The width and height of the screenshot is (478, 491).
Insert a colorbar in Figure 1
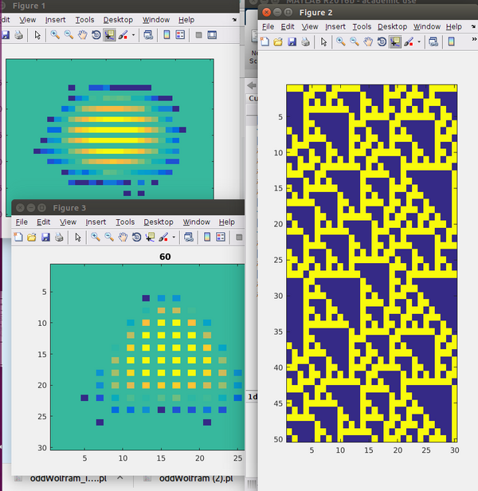[167, 35]
